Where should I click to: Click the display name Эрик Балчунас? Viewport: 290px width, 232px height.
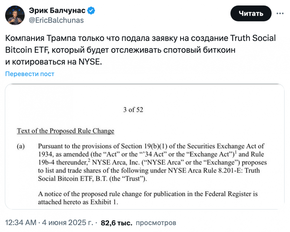[57, 10]
